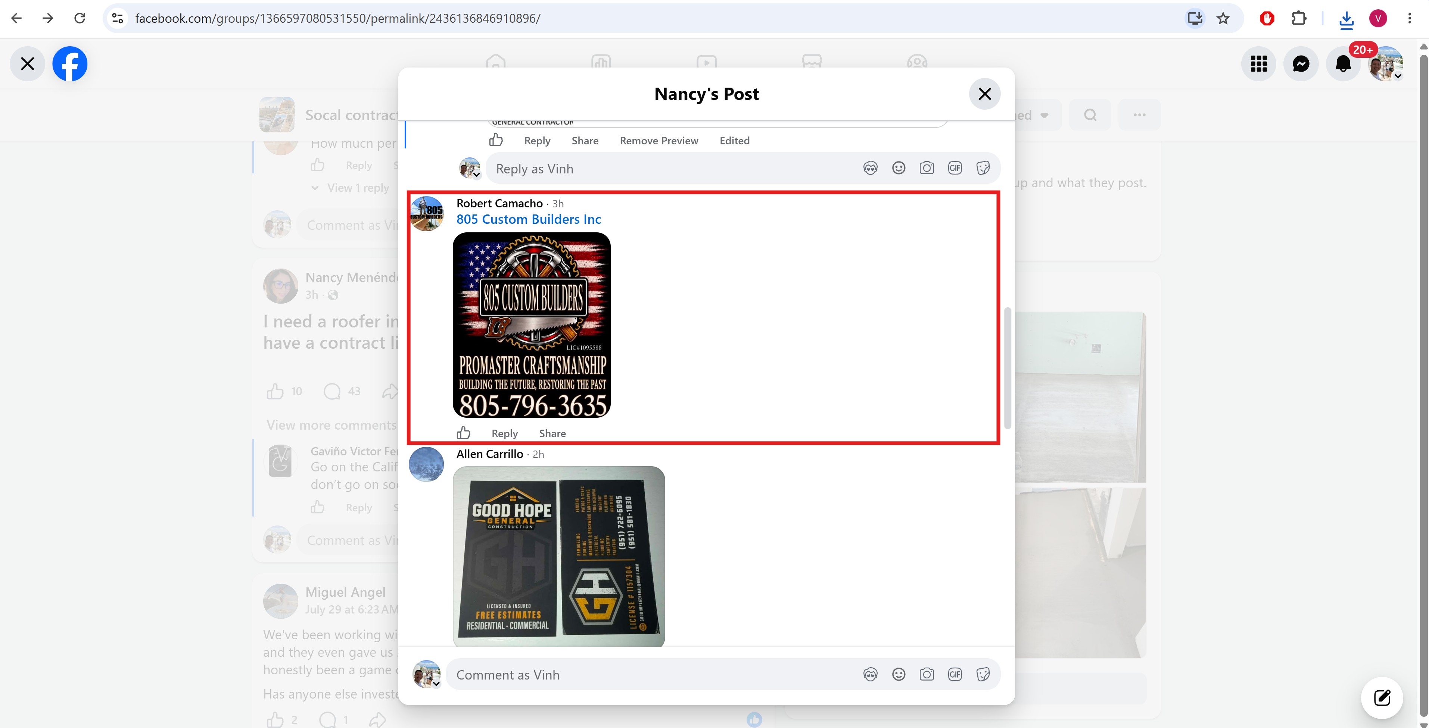Click Robert Camacho's 3h timestamp
1429x728 pixels.
click(x=558, y=204)
